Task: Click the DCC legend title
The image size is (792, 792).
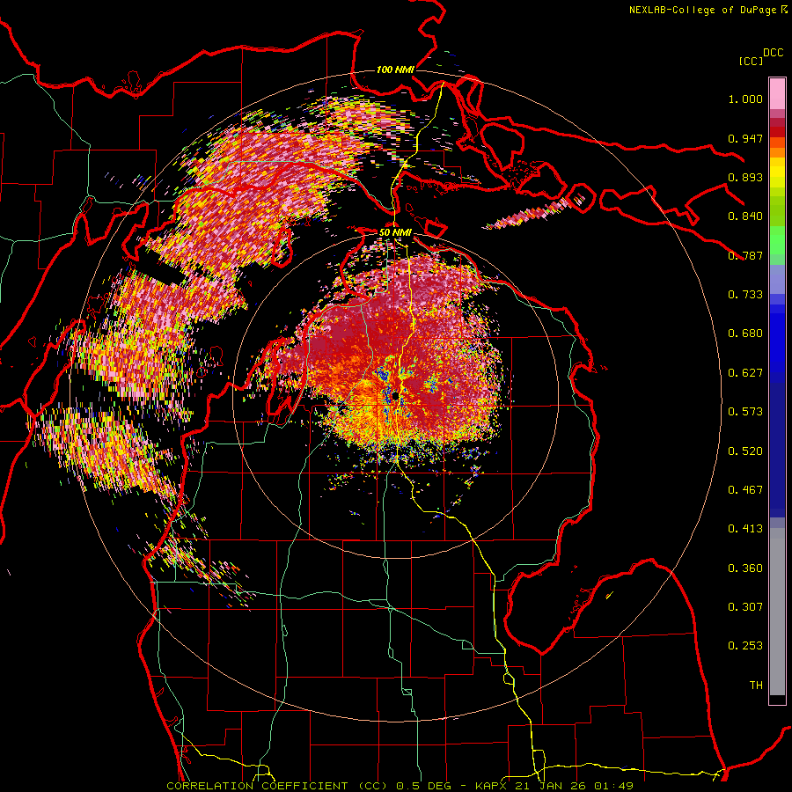Action: click(773, 53)
